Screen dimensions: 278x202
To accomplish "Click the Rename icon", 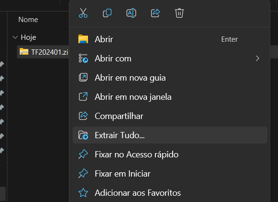I will [x=131, y=13].
